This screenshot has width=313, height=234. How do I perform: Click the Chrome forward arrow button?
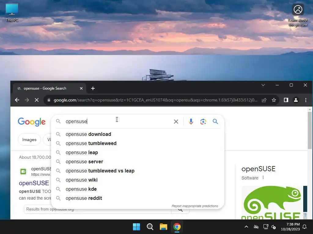(27, 100)
